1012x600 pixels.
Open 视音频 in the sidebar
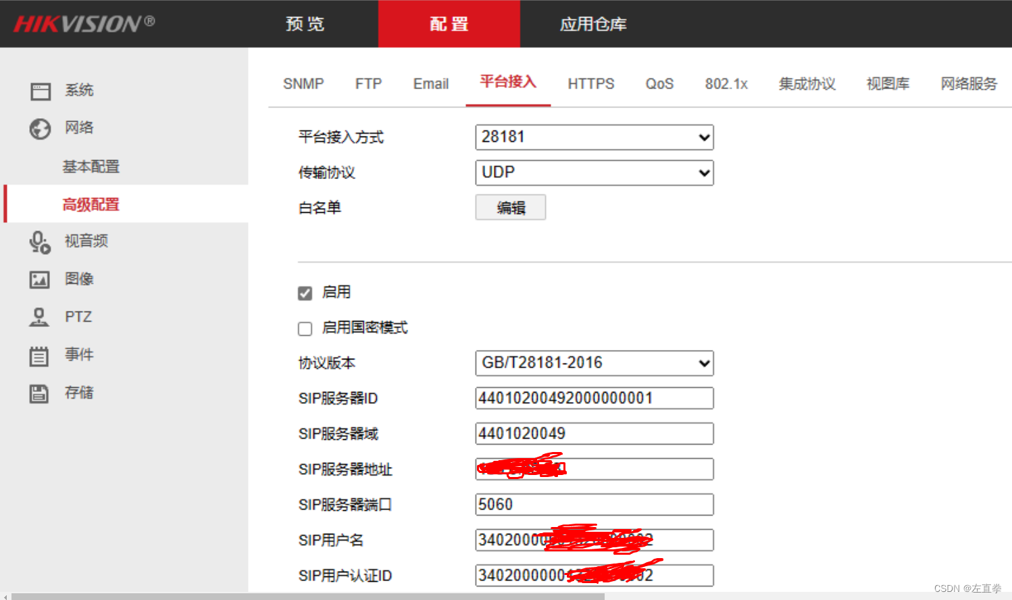86,241
